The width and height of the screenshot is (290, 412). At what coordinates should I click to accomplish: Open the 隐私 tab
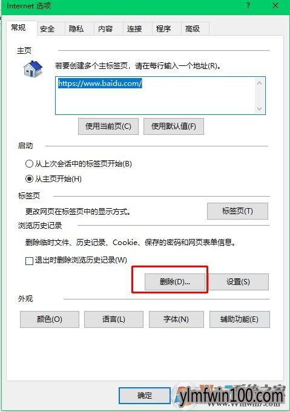tap(76, 28)
